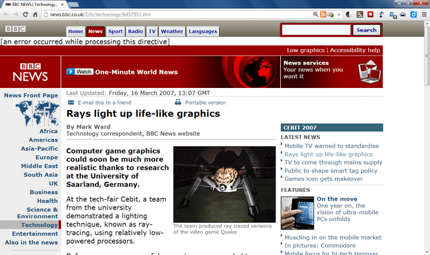Open the TV navigation tab
Viewport: 430px width, 255px height.
click(x=152, y=32)
